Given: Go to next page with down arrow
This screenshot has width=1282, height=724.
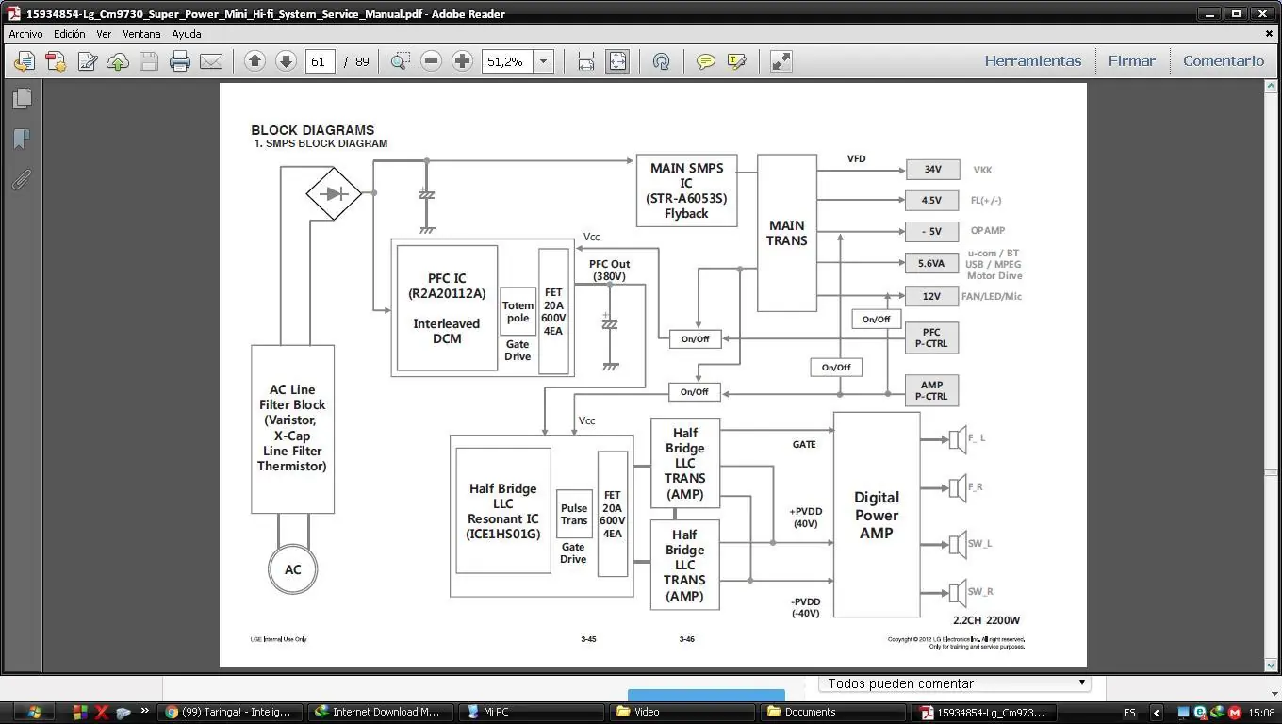Looking at the screenshot, I should coord(286,61).
